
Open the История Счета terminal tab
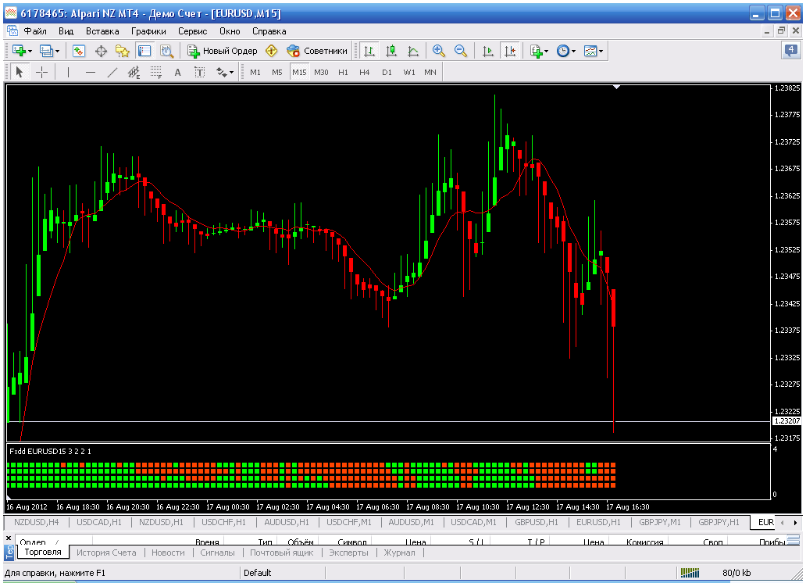[x=106, y=553]
